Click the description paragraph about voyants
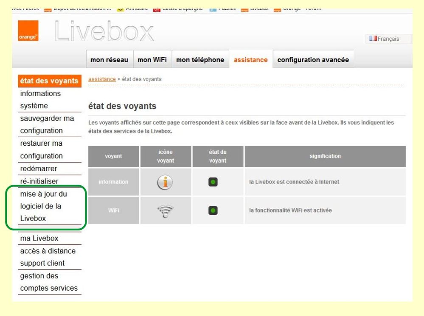Screen dimensions: 424x316 (x=241, y=127)
